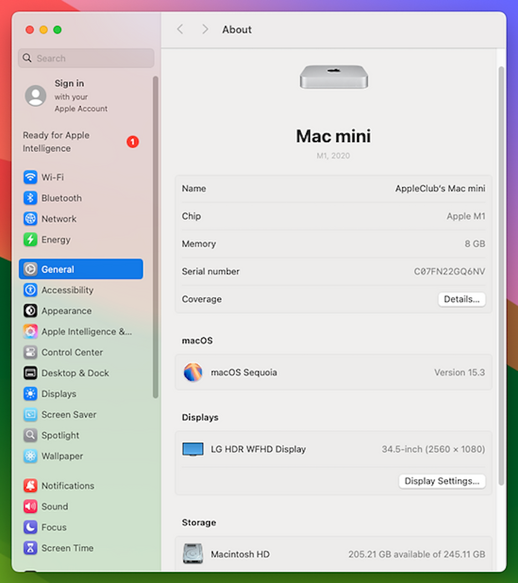Click the Desktop & Dock icon
This screenshot has width=518, height=583.
click(30, 373)
